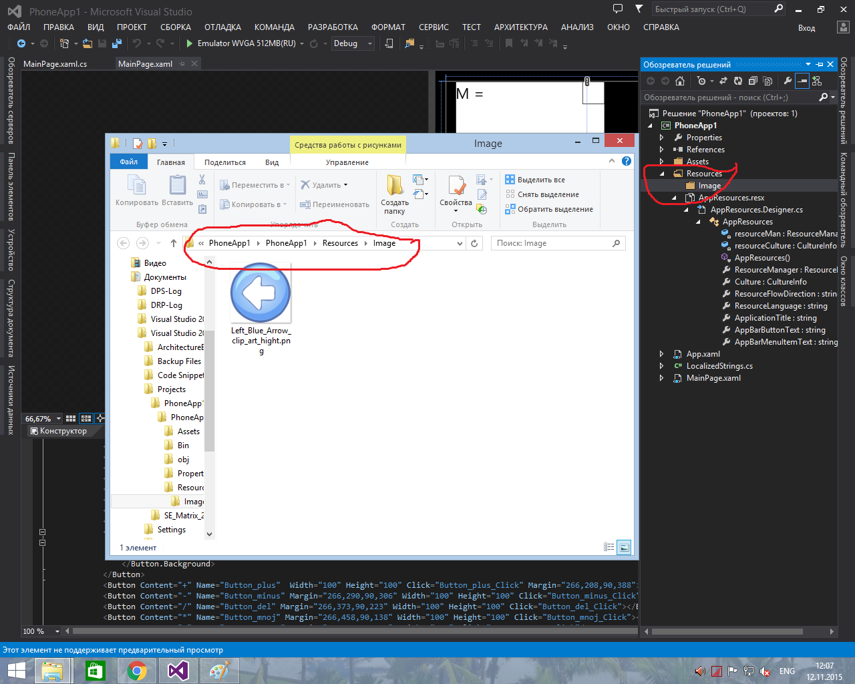This screenshot has width=855, height=684.
Task: Switch Explorer to large icons view
Action: tap(624, 547)
